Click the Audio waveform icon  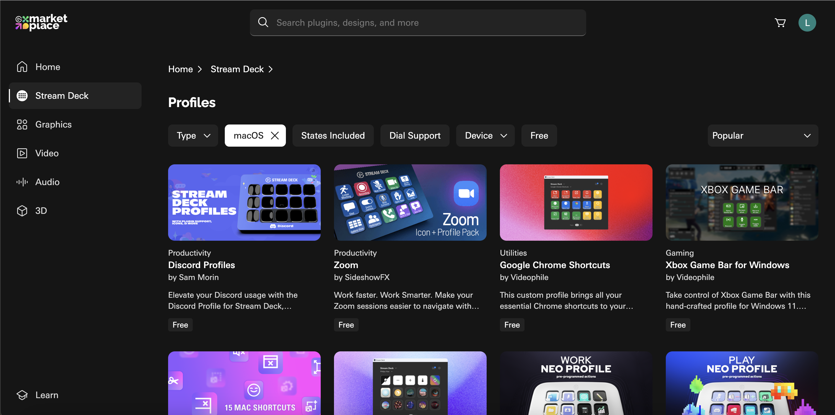pyautogui.click(x=22, y=182)
